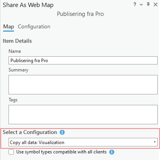
Task: Enable Use symbol types compatible with all clients
Action: (x=11, y=152)
